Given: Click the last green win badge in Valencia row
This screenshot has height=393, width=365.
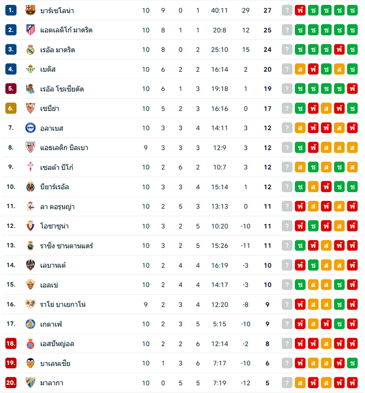Looking at the screenshot, I should coord(352,363).
